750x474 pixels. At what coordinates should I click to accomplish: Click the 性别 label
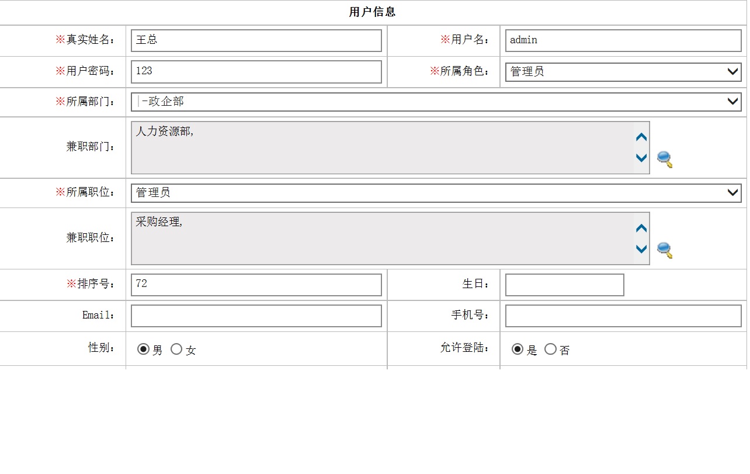(102, 348)
